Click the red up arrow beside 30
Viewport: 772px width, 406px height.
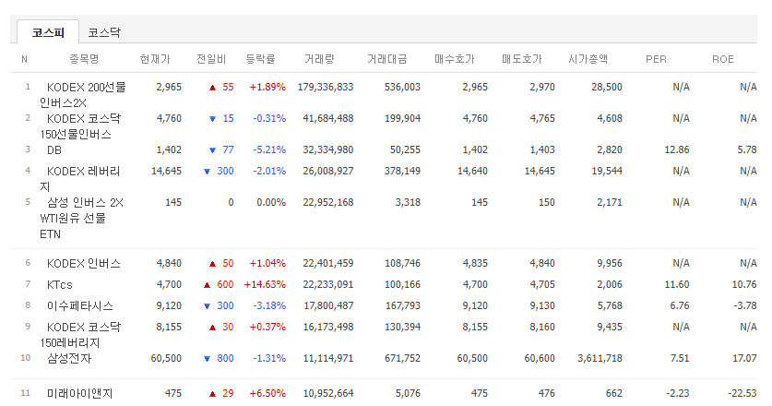coord(213,328)
